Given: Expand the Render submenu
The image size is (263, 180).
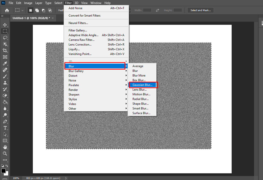Looking at the screenshot, I should [x=95, y=90].
